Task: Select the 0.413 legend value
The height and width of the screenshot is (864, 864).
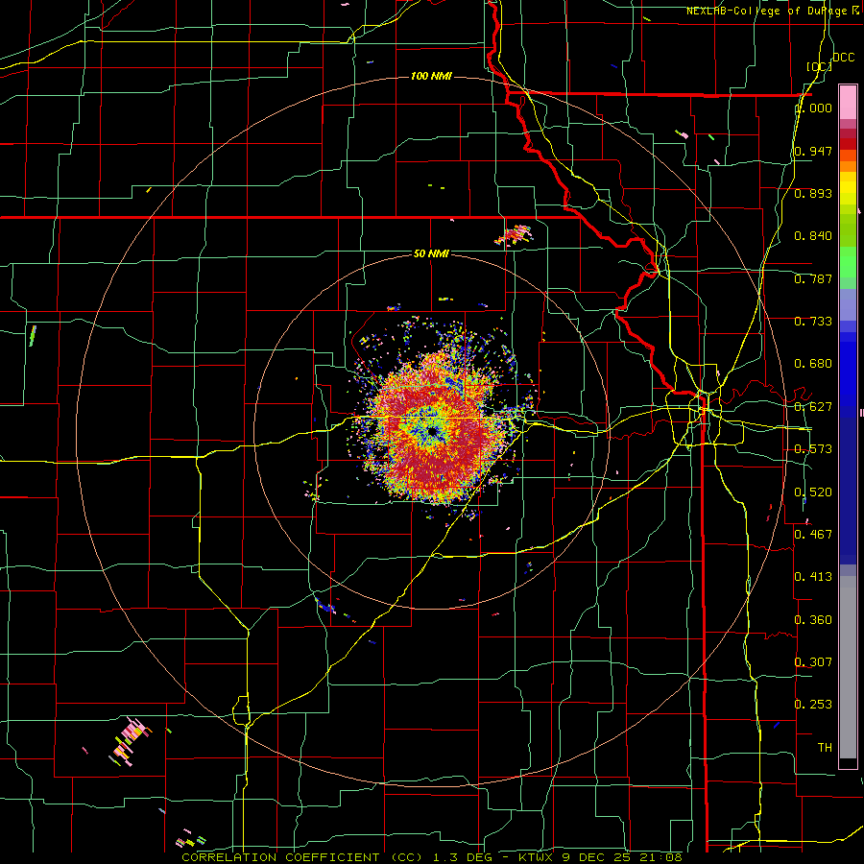Action: click(813, 576)
